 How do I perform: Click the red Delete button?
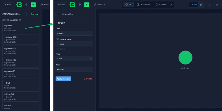pyautogui.click(x=88, y=79)
